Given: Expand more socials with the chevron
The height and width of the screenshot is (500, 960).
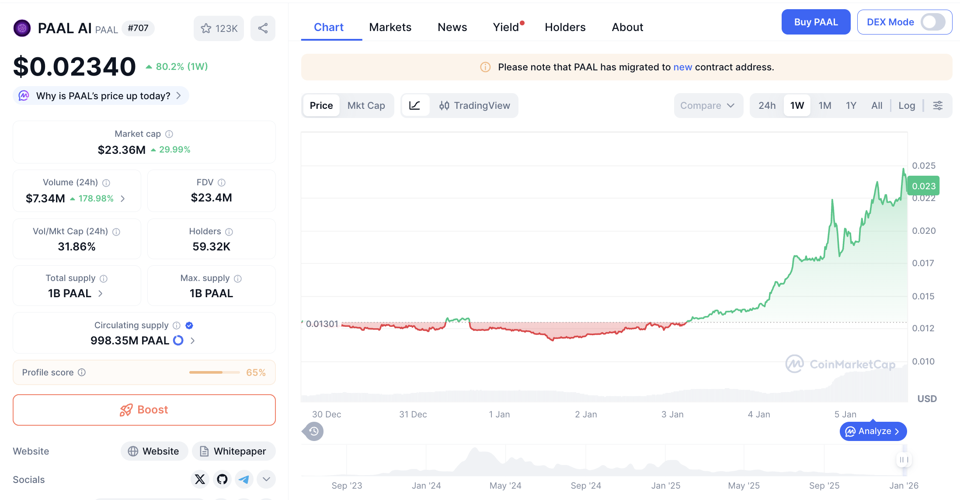Looking at the screenshot, I should click(x=266, y=479).
